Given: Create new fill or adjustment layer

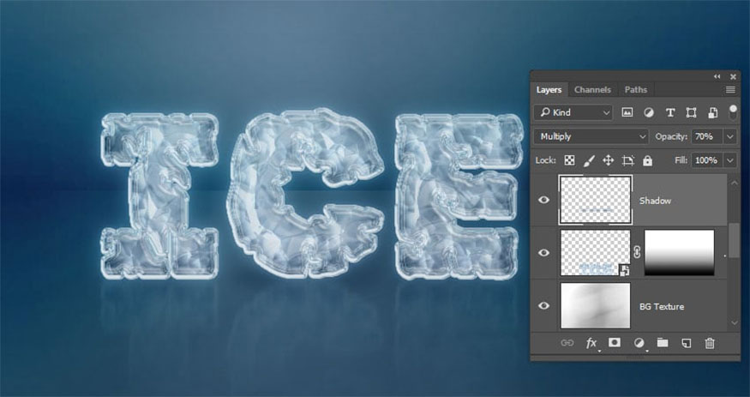Looking at the screenshot, I should 639,343.
